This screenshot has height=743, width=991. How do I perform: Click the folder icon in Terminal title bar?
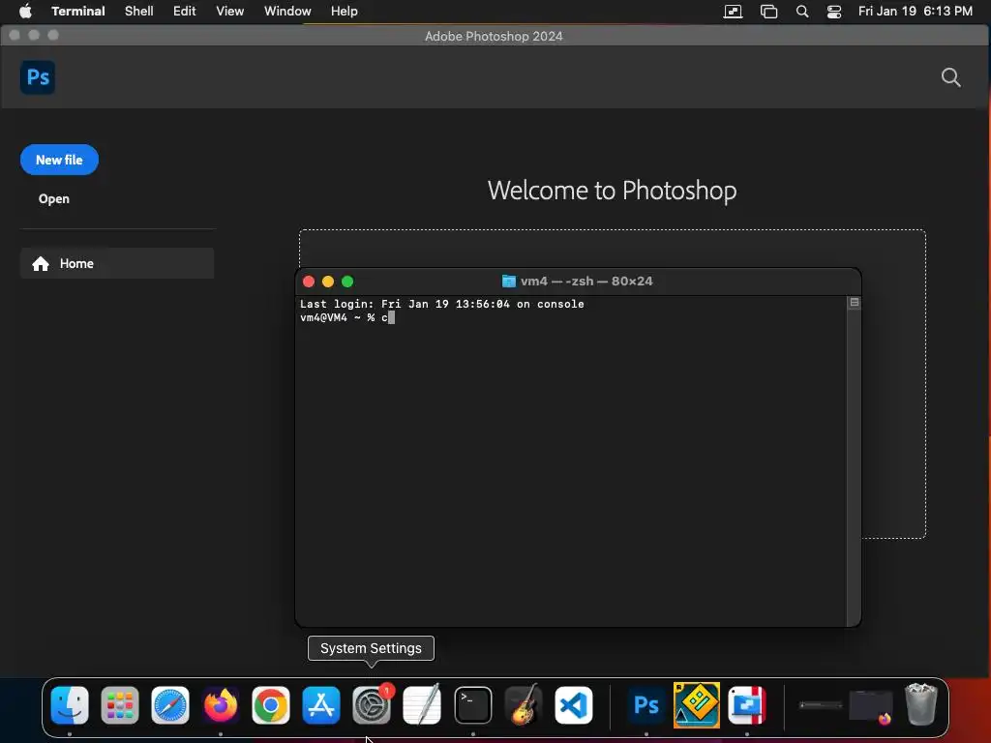coord(508,282)
